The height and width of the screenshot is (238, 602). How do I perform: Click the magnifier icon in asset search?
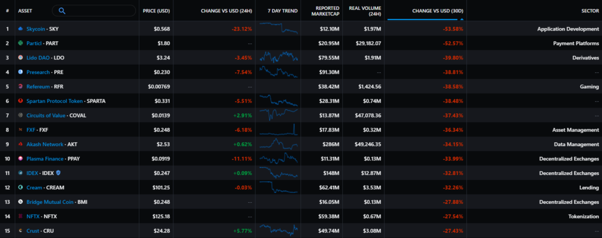[62, 11]
